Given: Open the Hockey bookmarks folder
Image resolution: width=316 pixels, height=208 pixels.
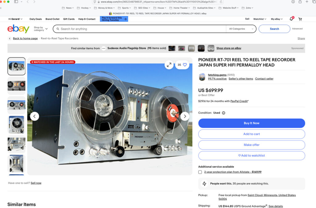Looking at the screenshot, I should (84, 8).
